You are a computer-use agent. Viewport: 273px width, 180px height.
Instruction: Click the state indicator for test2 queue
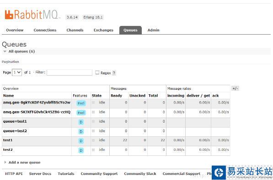click(x=93, y=149)
